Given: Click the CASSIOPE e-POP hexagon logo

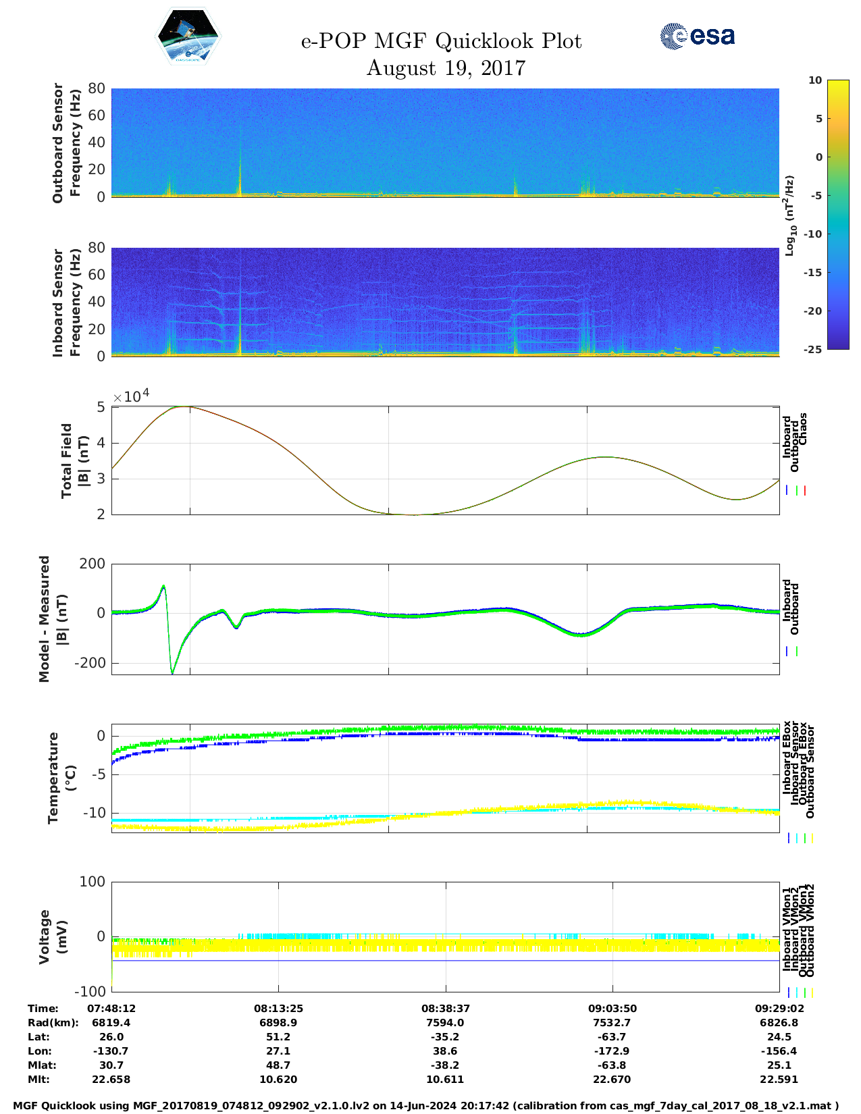Looking at the screenshot, I should [x=188, y=37].
